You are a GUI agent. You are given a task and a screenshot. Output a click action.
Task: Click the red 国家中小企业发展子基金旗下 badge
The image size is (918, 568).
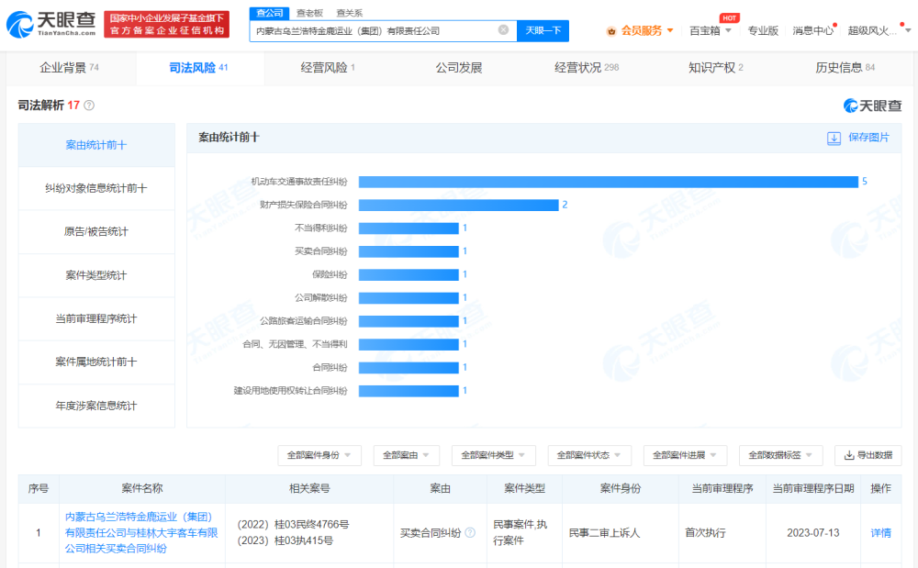coord(167,24)
